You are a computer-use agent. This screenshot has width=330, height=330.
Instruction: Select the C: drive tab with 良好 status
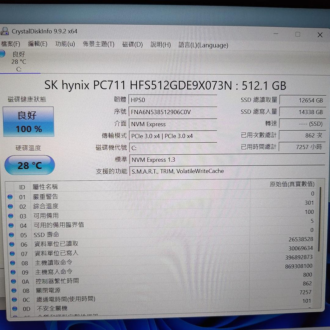tap(19, 61)
